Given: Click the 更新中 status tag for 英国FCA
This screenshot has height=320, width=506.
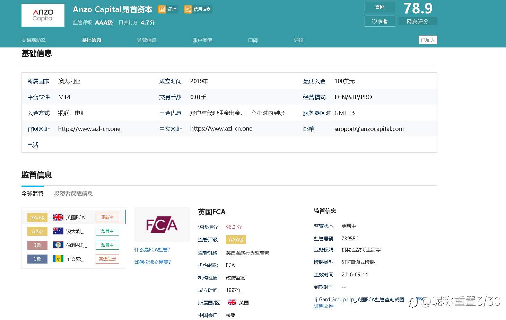Looking at the screenshot, I should coord(107,217).
